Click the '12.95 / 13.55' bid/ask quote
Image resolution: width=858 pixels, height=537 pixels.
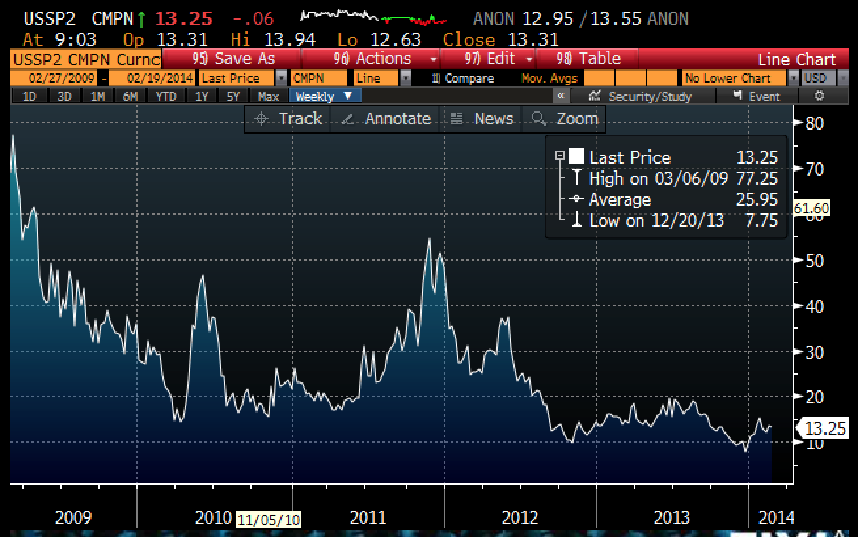click(x=582, y=19)
